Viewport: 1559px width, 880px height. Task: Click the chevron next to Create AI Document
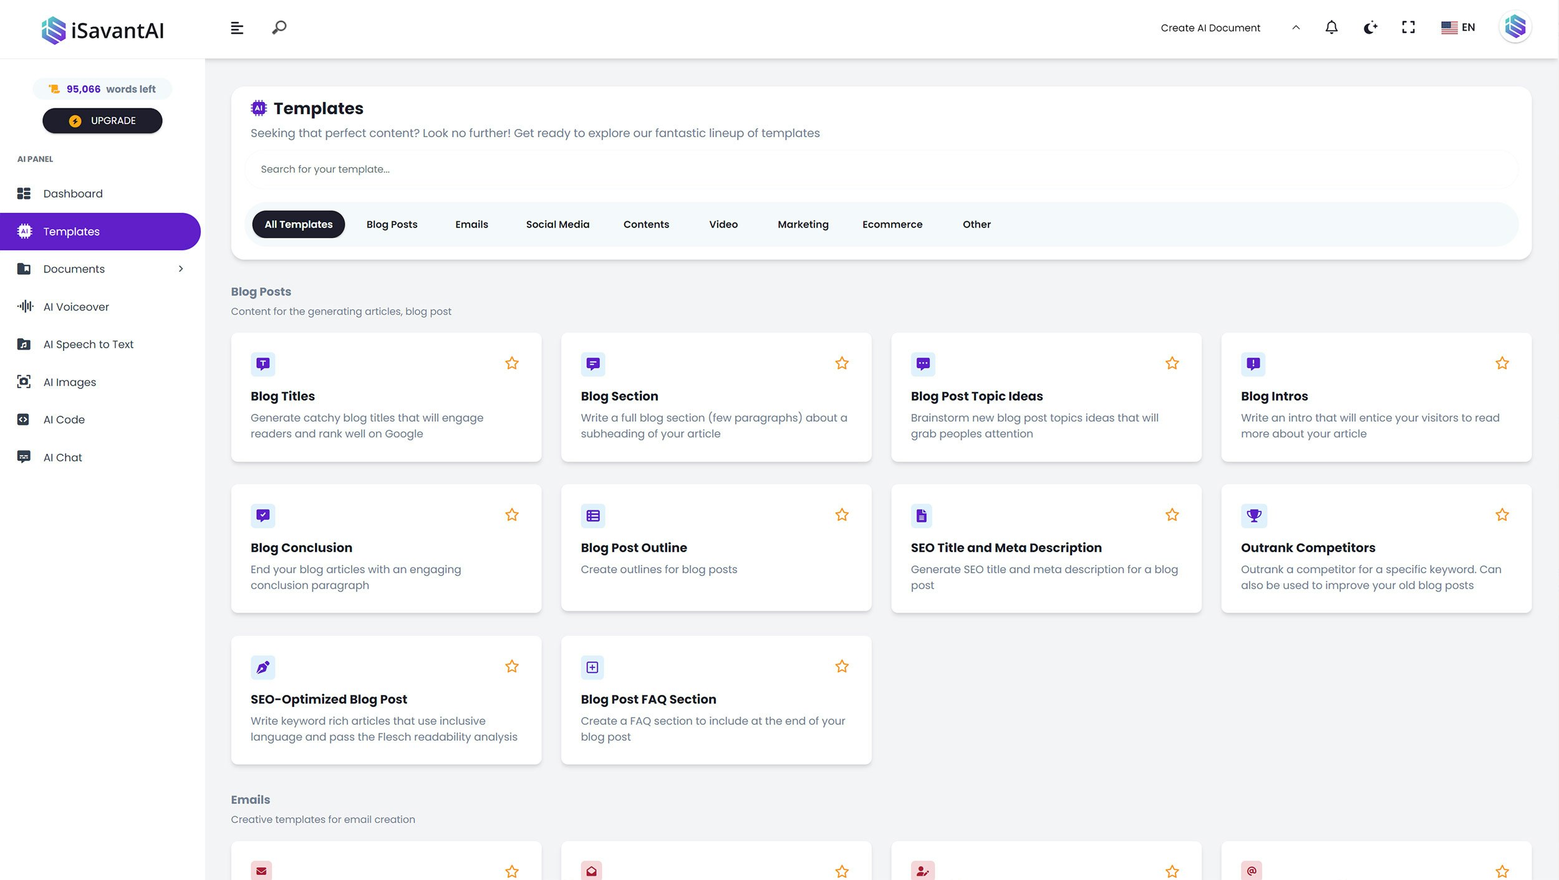click(1296, 27)
